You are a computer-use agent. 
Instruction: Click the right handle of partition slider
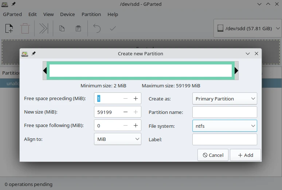click(236, 71)
